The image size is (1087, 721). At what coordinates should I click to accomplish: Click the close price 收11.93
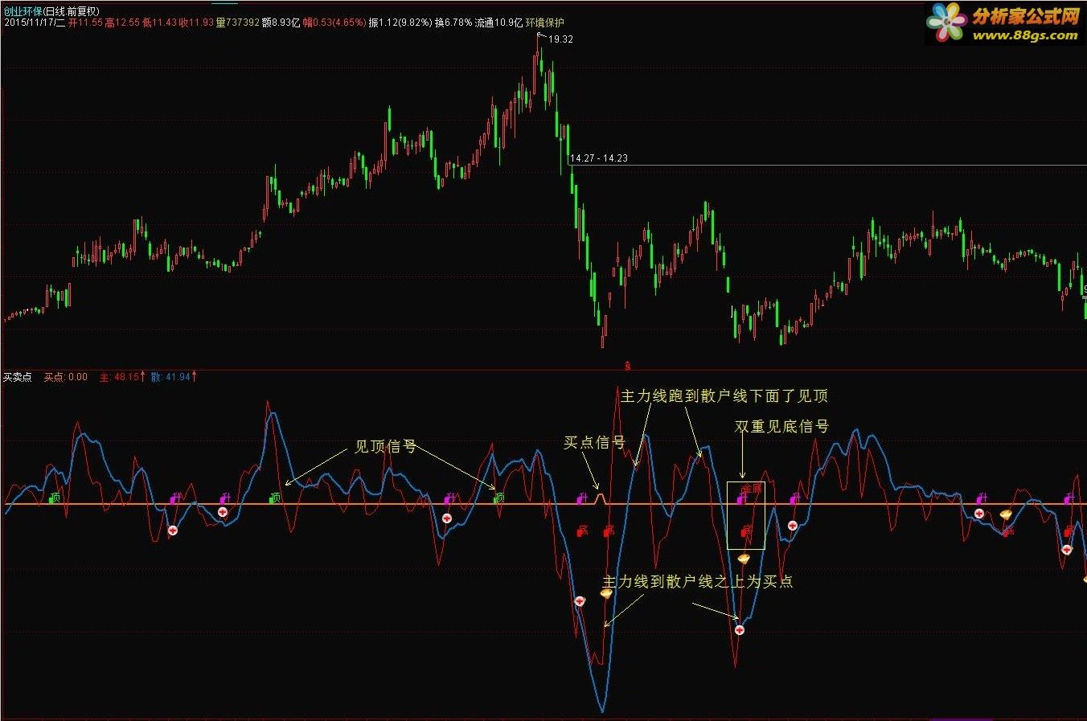pyautogui.click(x=196, y=23)
